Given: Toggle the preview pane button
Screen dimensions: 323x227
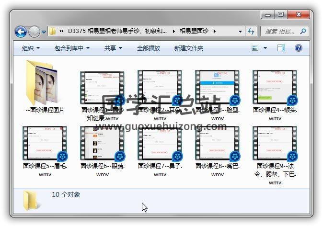Looking at the screenshot, I should [281, 48].
